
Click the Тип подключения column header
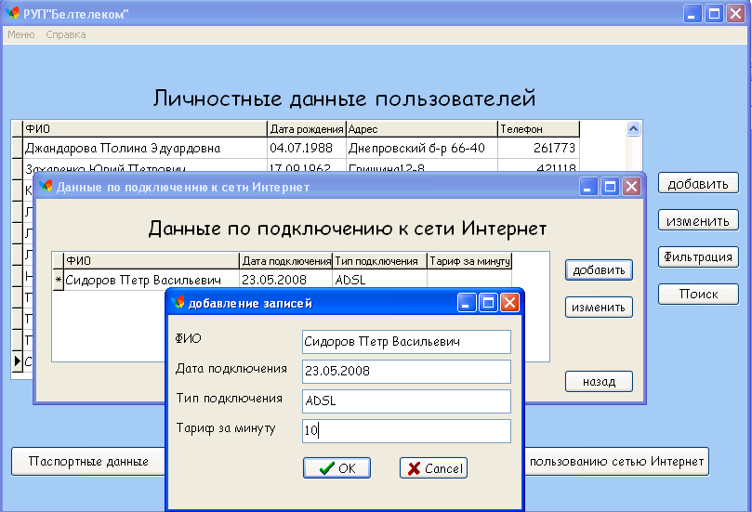click(x=379, y=261)
